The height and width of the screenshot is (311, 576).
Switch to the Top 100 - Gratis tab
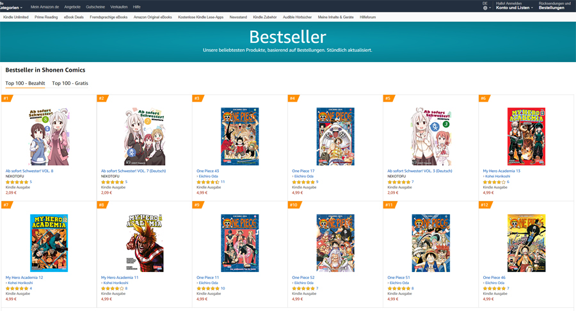[x=70, y=83]
